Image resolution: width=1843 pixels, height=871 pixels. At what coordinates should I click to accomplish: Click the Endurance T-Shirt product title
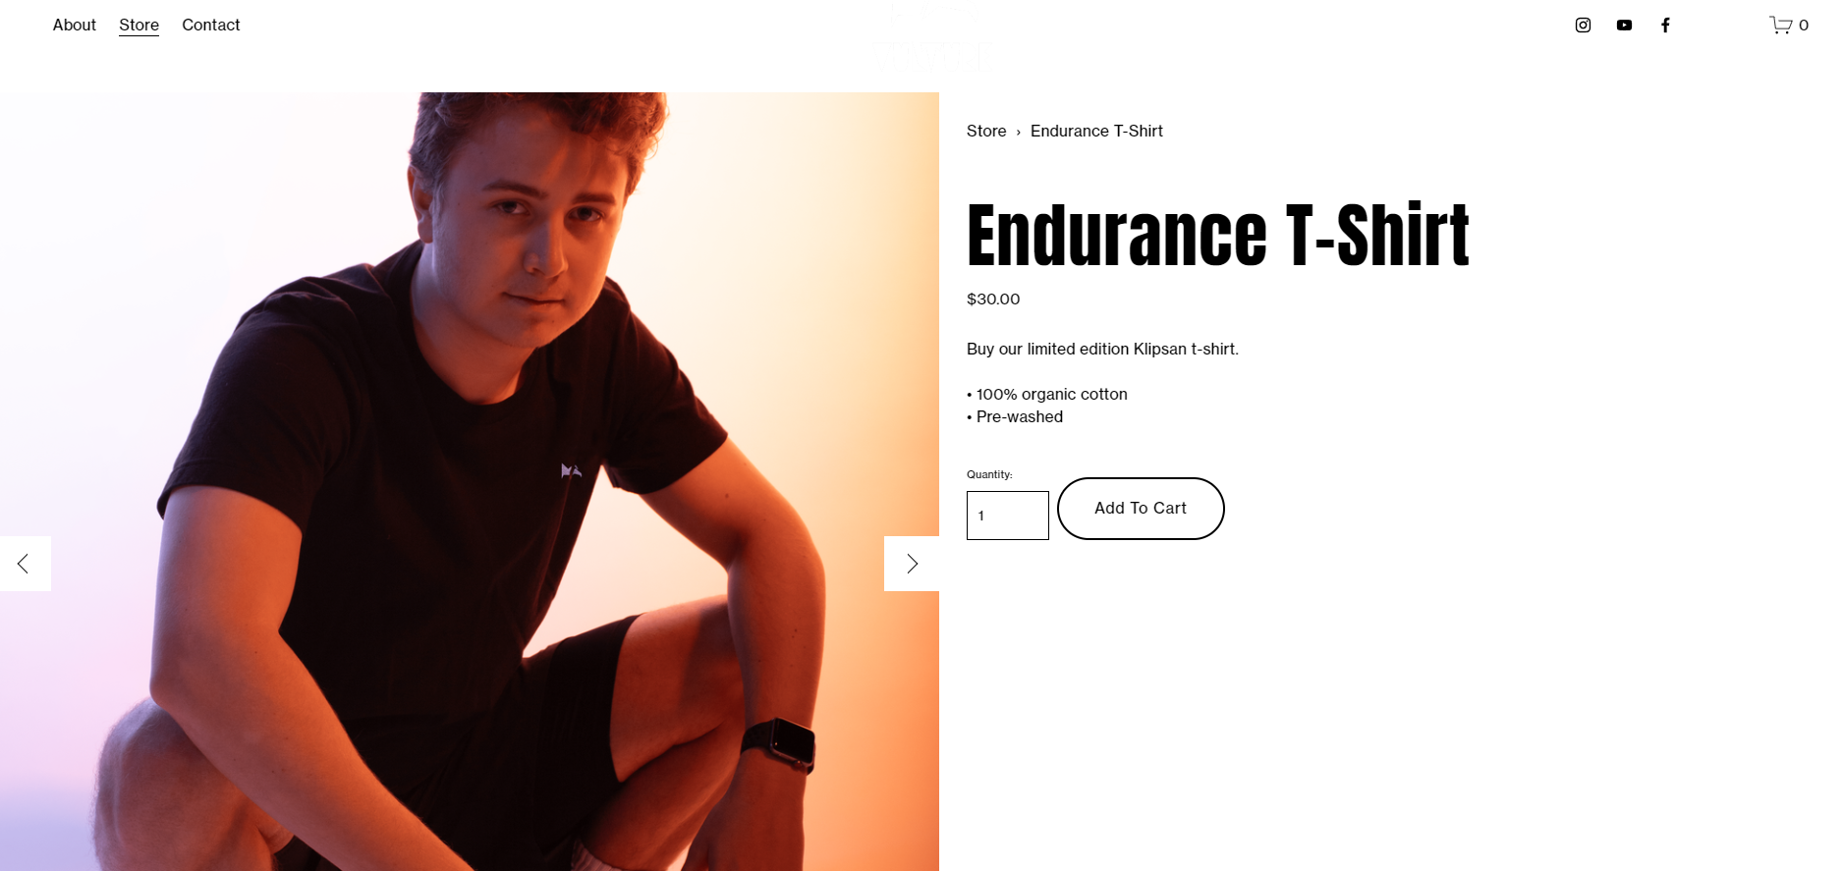[1218, 236]
